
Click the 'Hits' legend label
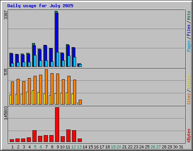click(188, 15)
